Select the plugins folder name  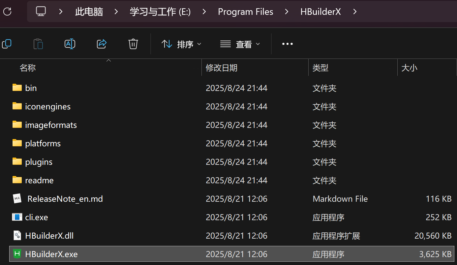(x=39, y=162)
